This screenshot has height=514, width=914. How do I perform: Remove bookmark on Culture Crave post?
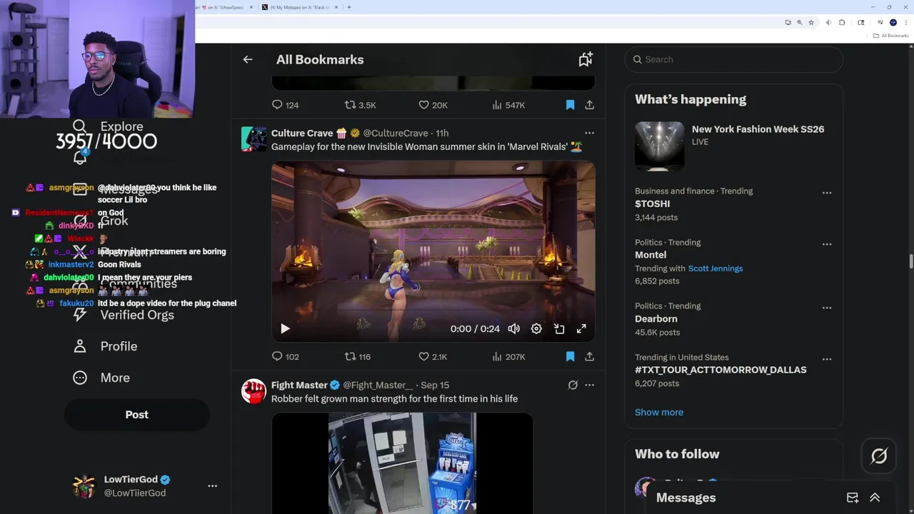pos(570,356)
